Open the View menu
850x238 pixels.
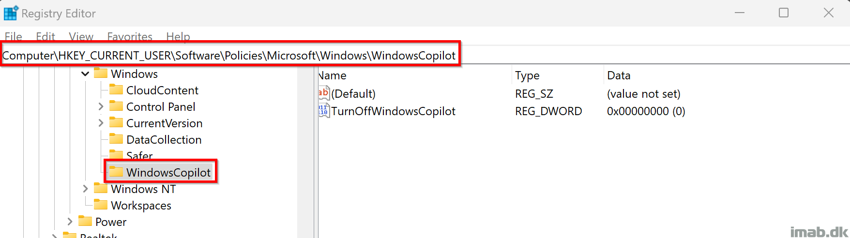[x=81, y=37]
